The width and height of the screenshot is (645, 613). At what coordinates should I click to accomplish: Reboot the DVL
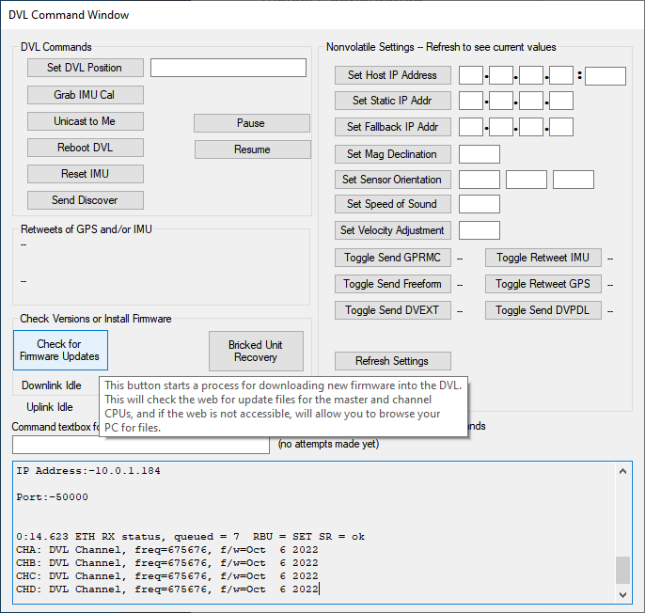[85, 148]
